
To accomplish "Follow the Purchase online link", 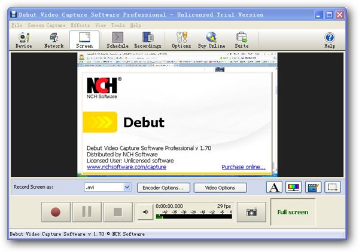I will point(244,167).
